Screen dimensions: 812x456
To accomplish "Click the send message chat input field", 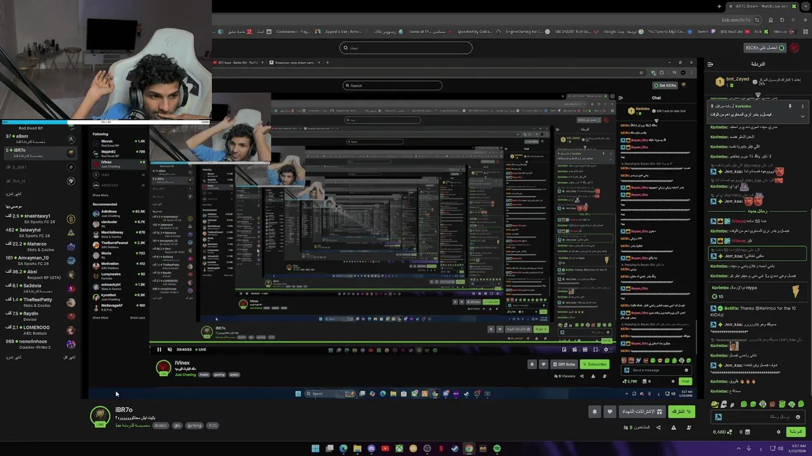I will pyautogui.click(x=758, y=417).
